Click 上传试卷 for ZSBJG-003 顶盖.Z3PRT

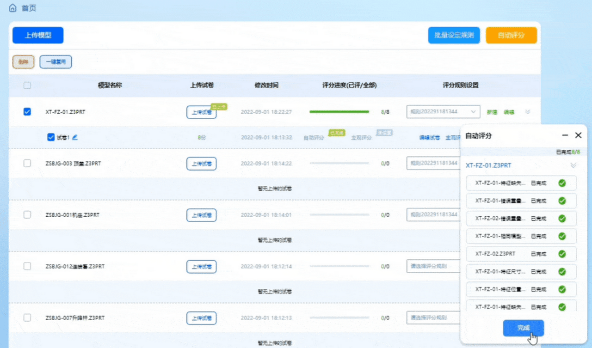click(202, 163)
